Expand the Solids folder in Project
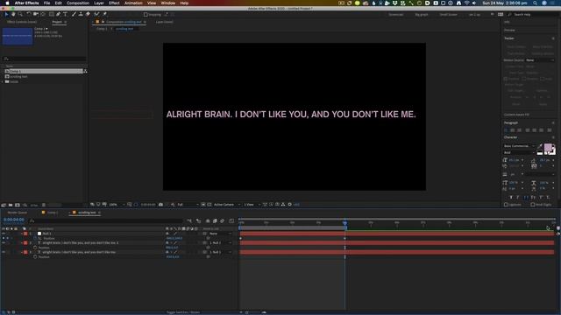The height and width of the screenshot is (315, 561). pyautogui.click(x=3, y=81)
